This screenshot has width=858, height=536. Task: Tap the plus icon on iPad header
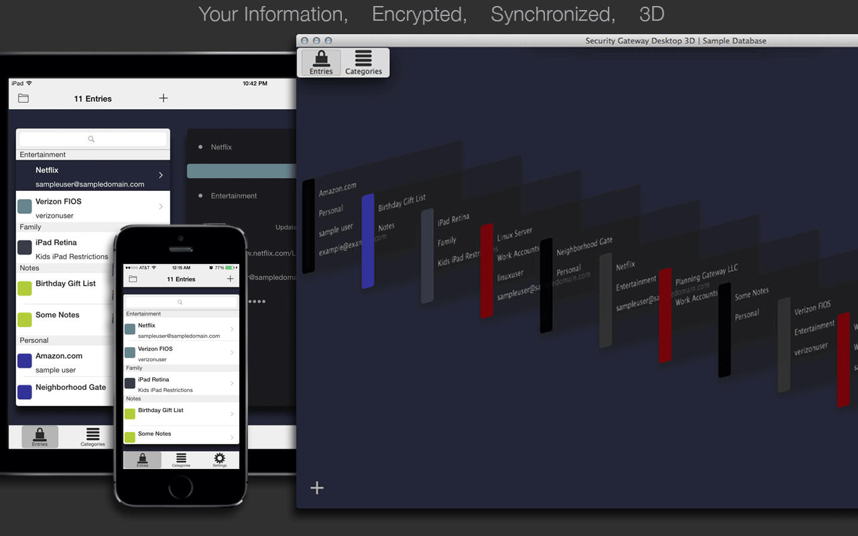click(164, 98)
